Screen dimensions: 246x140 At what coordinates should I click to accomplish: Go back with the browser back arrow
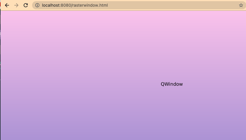tap(7, 5)
